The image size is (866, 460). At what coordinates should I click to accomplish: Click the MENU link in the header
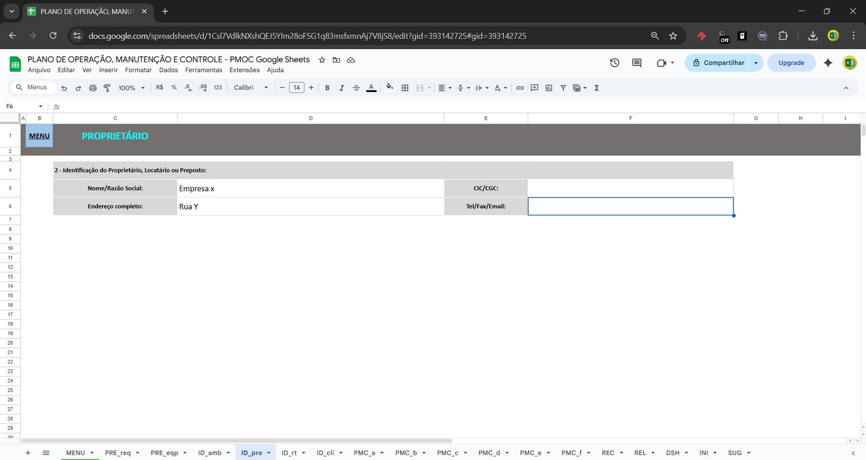pyautogui.click(x=40, y=136)
